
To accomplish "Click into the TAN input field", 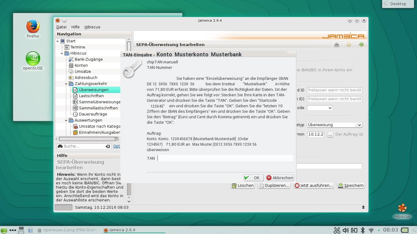I will click(225, 158).
